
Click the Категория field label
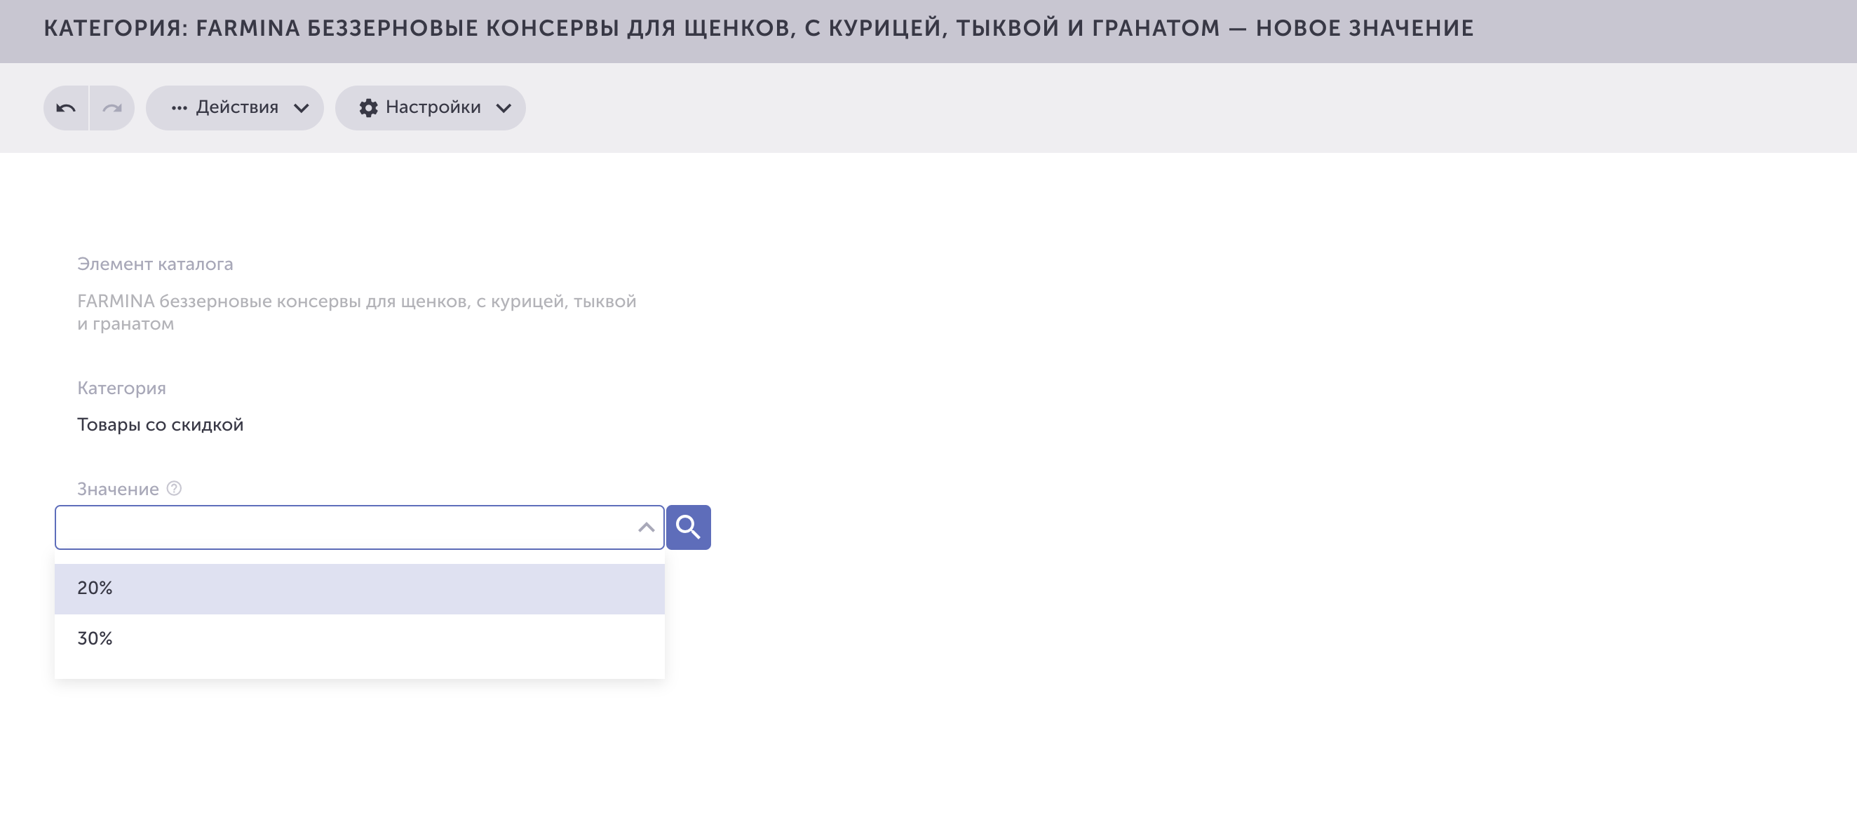tap(121, 388)
